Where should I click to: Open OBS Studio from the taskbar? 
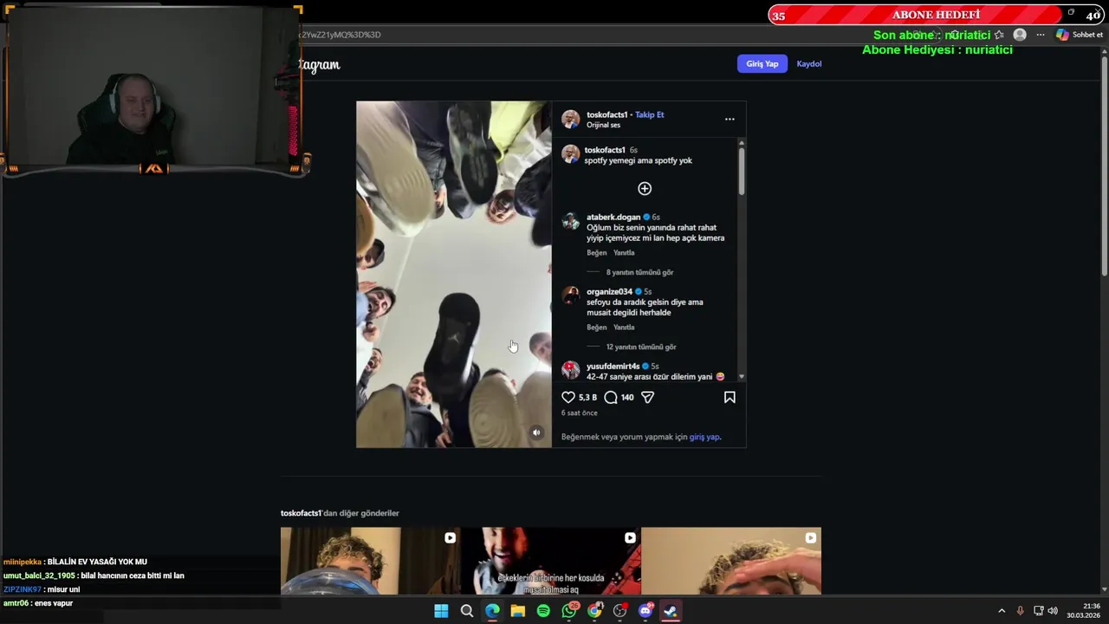[x=620, y=611]
